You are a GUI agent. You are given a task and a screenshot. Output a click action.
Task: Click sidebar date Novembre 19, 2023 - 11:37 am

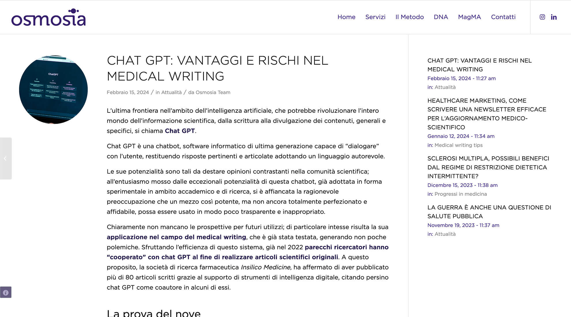pos(463,225)
